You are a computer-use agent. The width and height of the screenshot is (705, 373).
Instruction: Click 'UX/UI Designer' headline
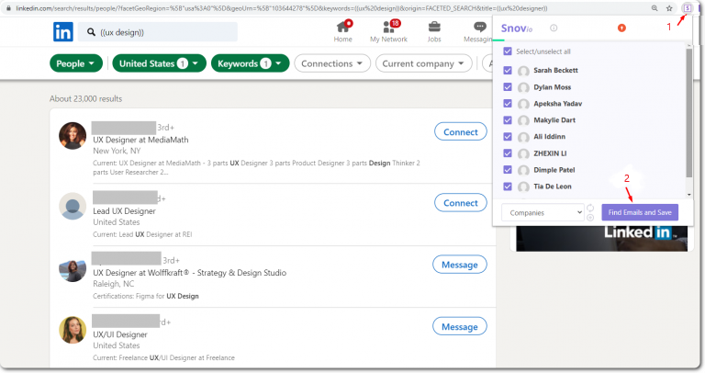[x=120, y=334]
